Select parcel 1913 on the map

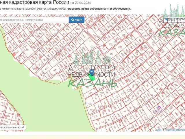pos(166,72)
